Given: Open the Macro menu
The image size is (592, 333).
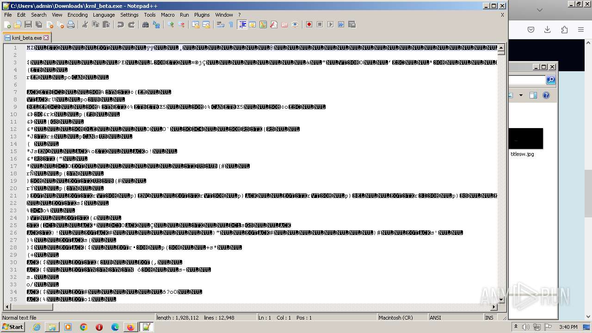Looking at the screenshot, I should pyautogui.click(x=167, y=15).
